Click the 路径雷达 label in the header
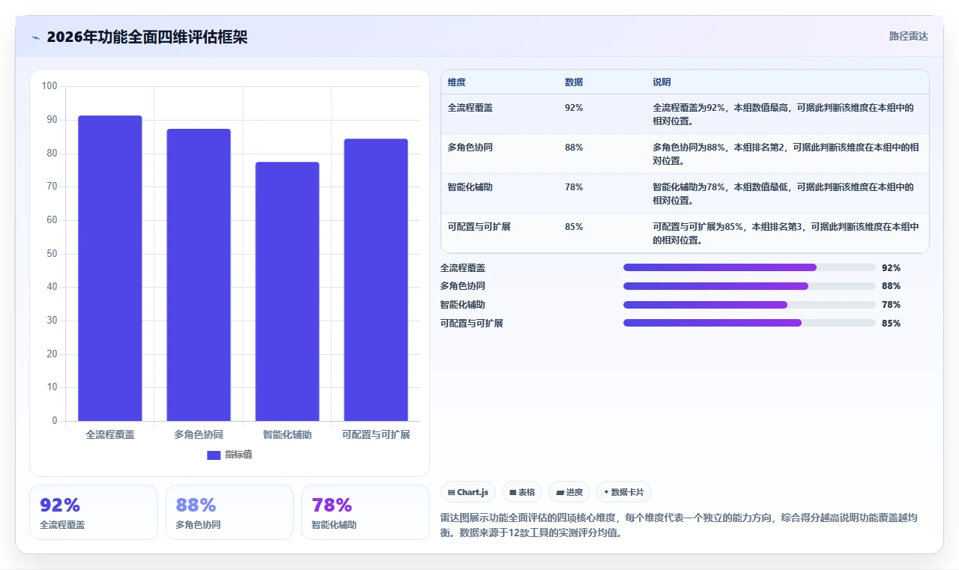Screen dimensions: 959x570 (908, 36)
